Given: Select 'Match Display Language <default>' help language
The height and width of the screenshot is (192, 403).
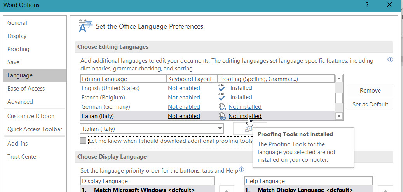Looking at the screenshot, I should pyautogui.click(x=309, y=189).
